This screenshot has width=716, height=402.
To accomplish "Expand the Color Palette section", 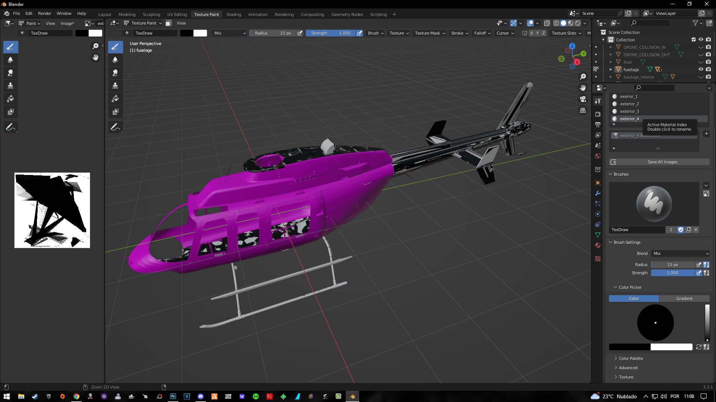I will tap(631, 358).
